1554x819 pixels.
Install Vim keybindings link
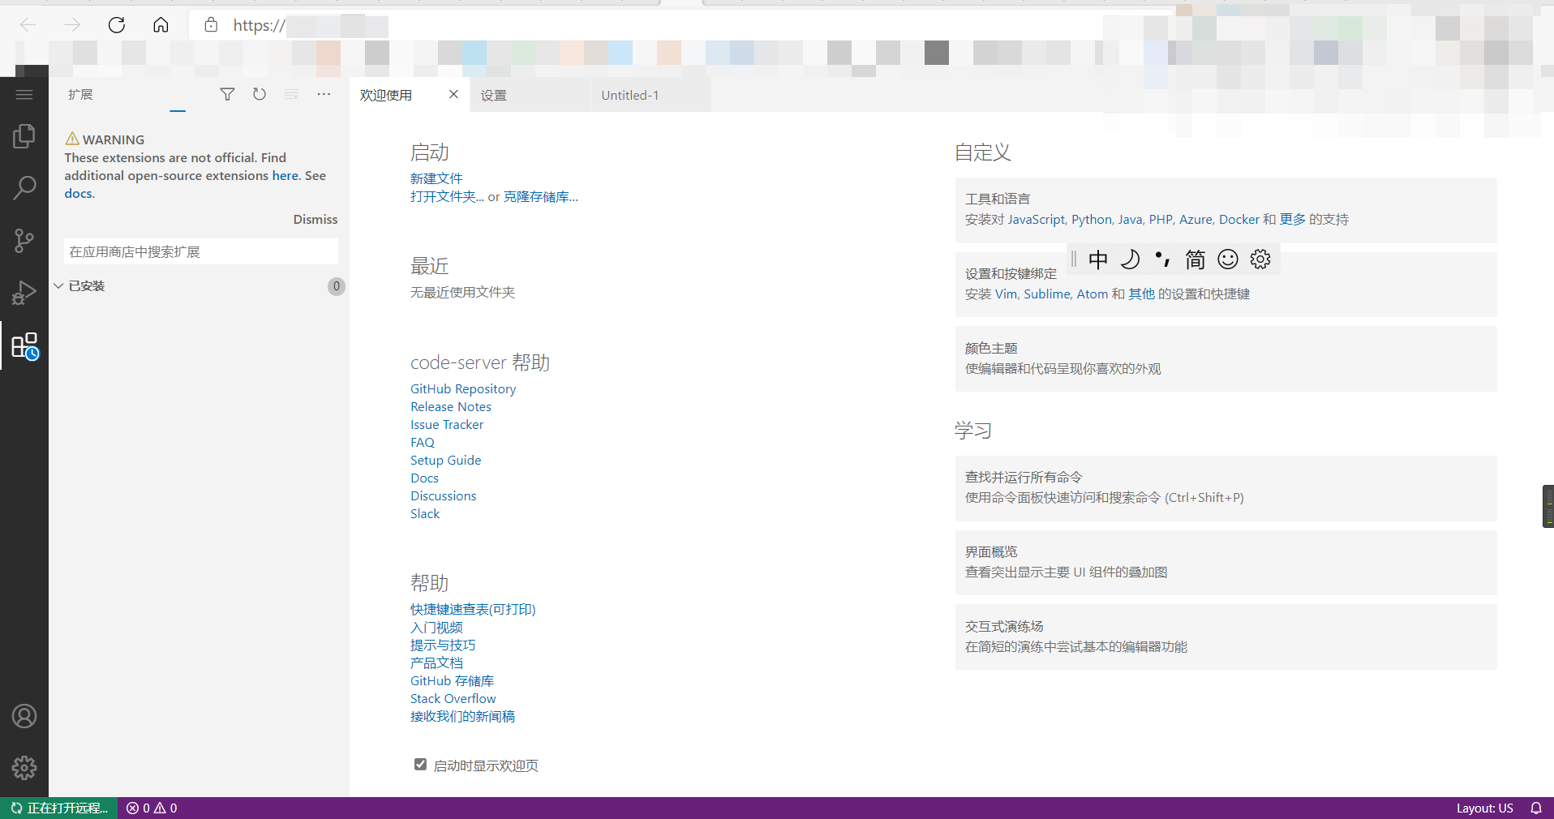1006,294
